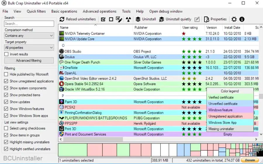Toggle Highlight certified uninstallers checkbox

pyautogui.click(x=6, y=149)
